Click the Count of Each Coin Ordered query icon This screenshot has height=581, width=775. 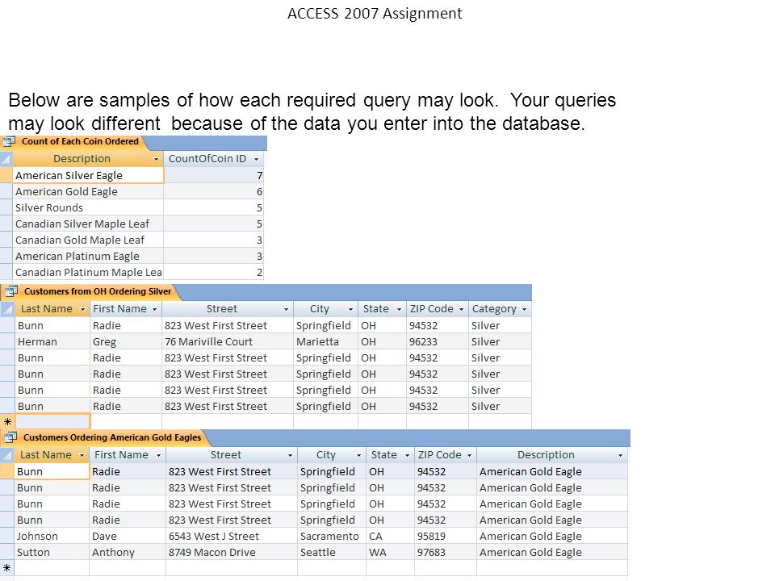pos(9,142)
